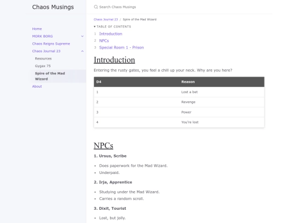Collapse the Chaos Journal 23 section
Image resolution: width=297 pixels, height=223 pixels.
click(x=82, y=51)
